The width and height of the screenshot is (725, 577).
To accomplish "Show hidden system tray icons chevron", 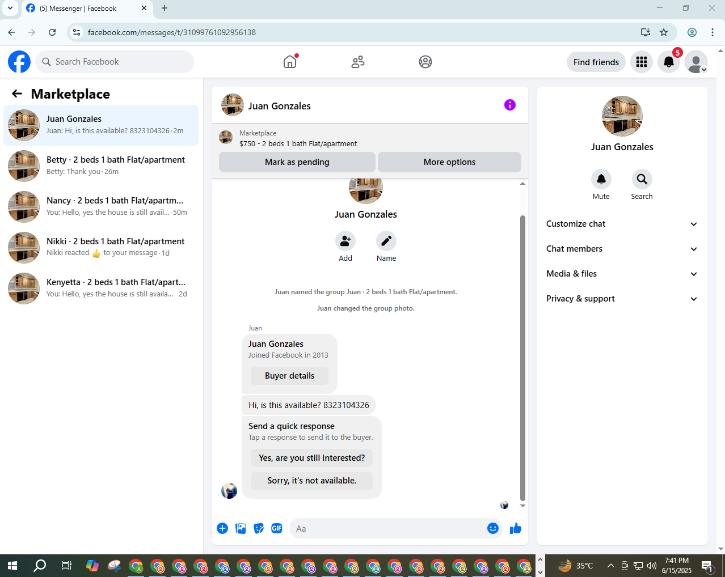I will pyautogui.click(x=610, y=565).
